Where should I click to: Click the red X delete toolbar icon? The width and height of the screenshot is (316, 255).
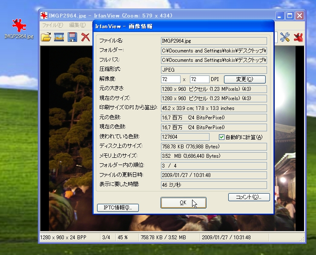(x=86, y=37)
